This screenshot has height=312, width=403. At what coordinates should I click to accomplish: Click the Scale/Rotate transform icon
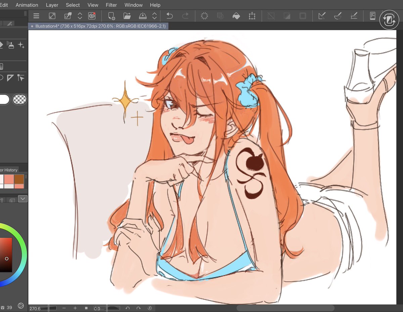point(252,16)
